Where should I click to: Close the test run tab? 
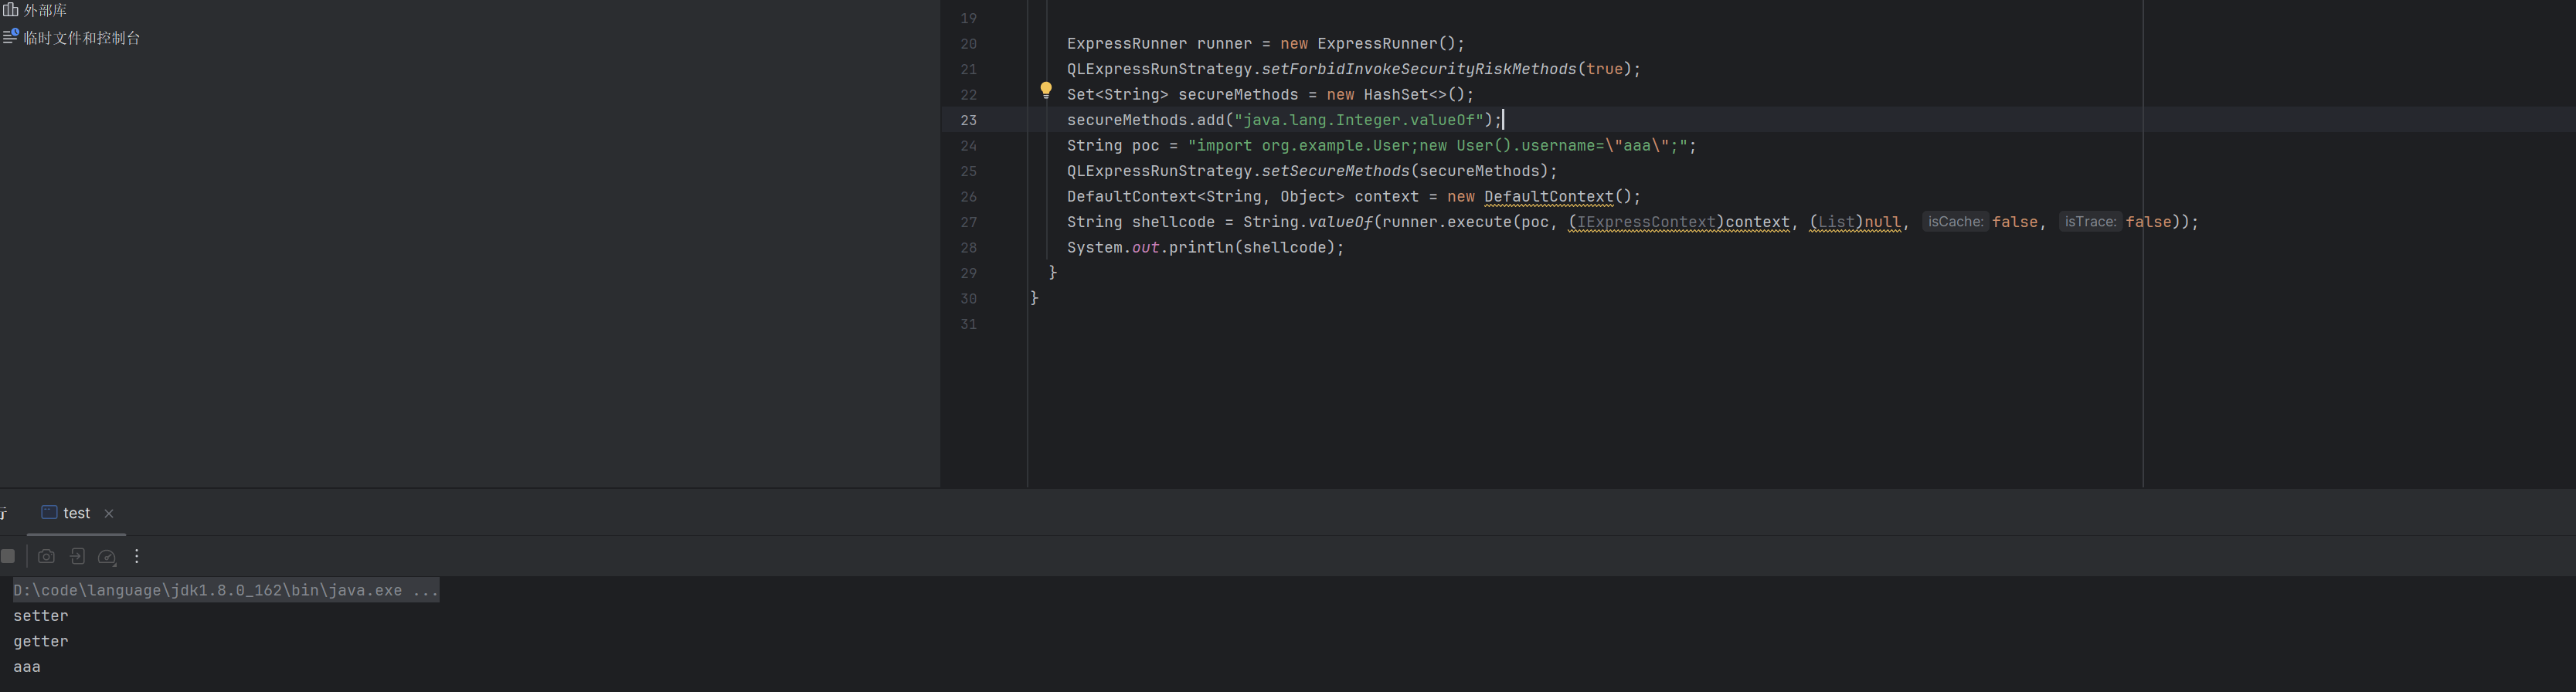109,513
